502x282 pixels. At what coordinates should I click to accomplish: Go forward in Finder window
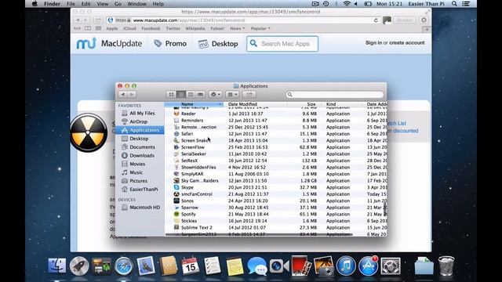click(x=132, y=94)
